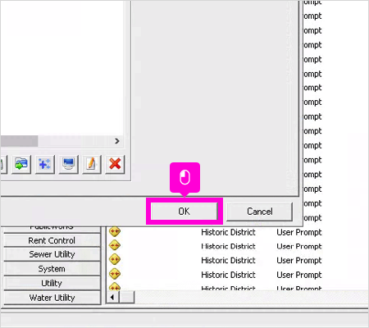Select the third Historic District User Prompt row
Image resolution: width=369 pixels, height=328 pixels.
click(x=216, y=260)
